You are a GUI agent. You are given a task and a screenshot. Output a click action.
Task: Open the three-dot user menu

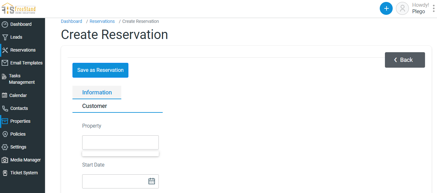point(433,8)
